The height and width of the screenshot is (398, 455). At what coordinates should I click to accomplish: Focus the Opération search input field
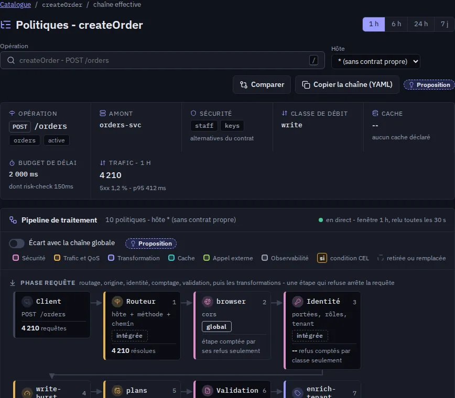[x=162, y=60]
